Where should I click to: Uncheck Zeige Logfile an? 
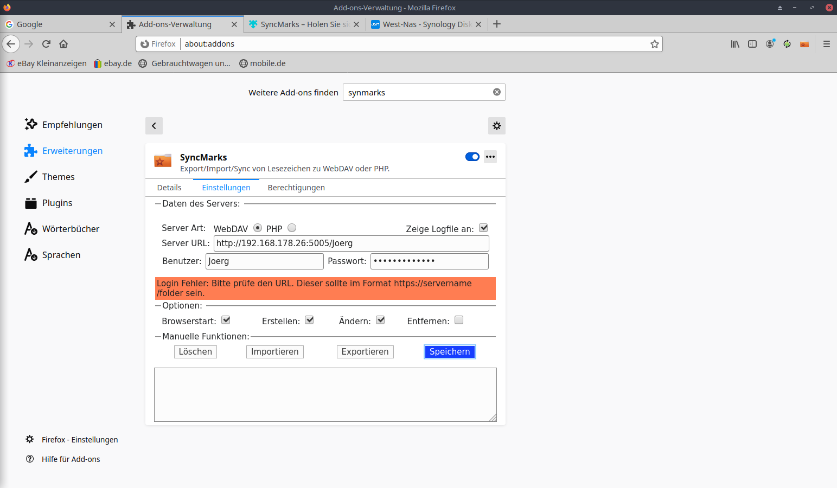[x=483, y=228]
